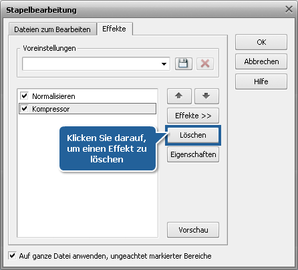Open Hilfe for batch processing
Image resolution: width=298 pixels, height=270 pixels.
(261, 82)
